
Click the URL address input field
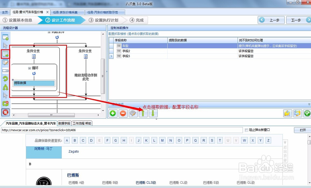[122, 130]
